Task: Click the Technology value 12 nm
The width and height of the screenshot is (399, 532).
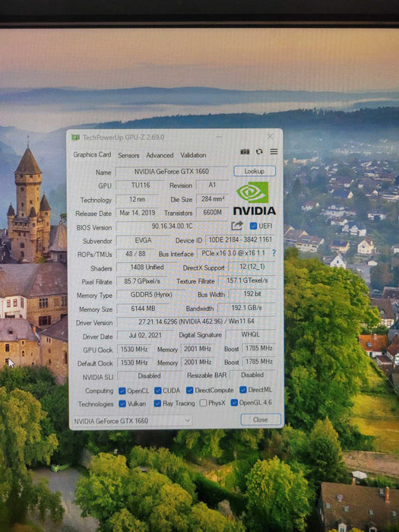Action: tap(137, 199)
